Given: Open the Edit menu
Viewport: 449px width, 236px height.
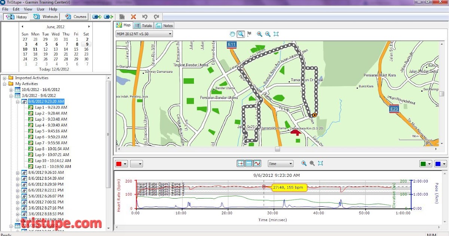Looking at the screenshot, I should 15,9.
